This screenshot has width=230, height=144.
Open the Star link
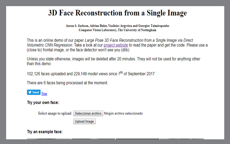[44, 94]
